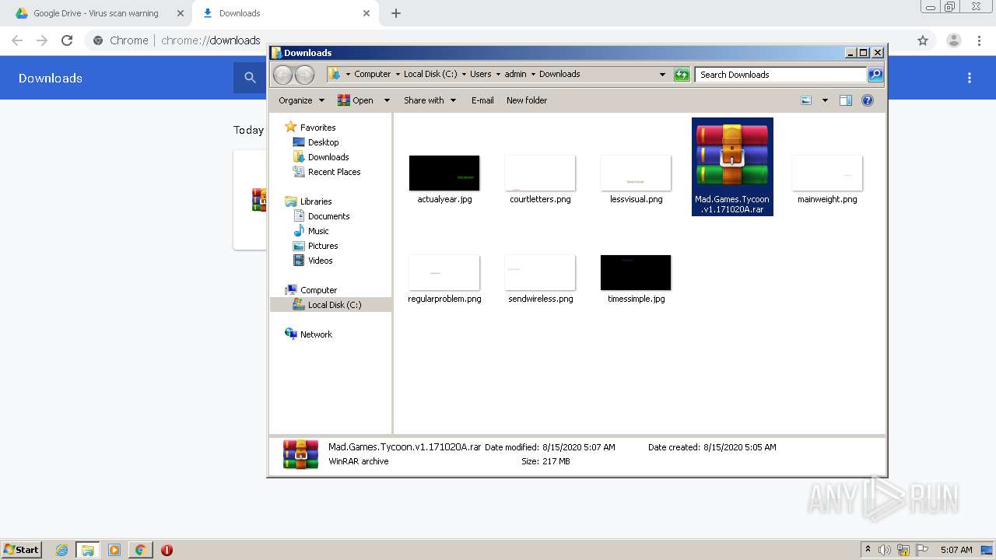Screen dimensions: 996x560
Task: Click the Change your view icon
Action: tap(806, 100)
